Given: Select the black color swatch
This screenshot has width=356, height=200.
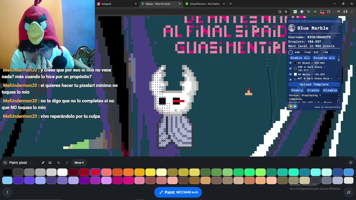Looking at the screenshot, I should 7,172.
